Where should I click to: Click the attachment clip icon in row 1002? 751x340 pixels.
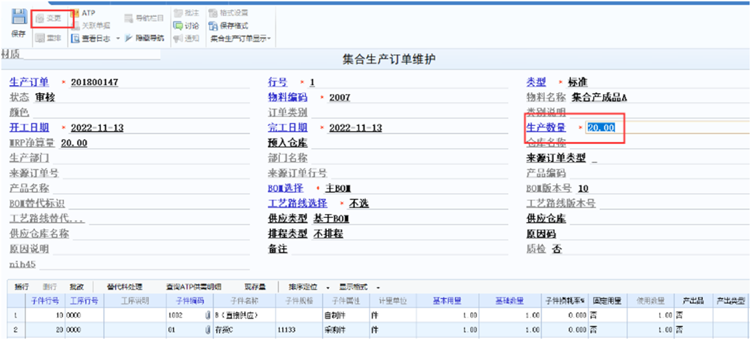click(x=208, y=316)
